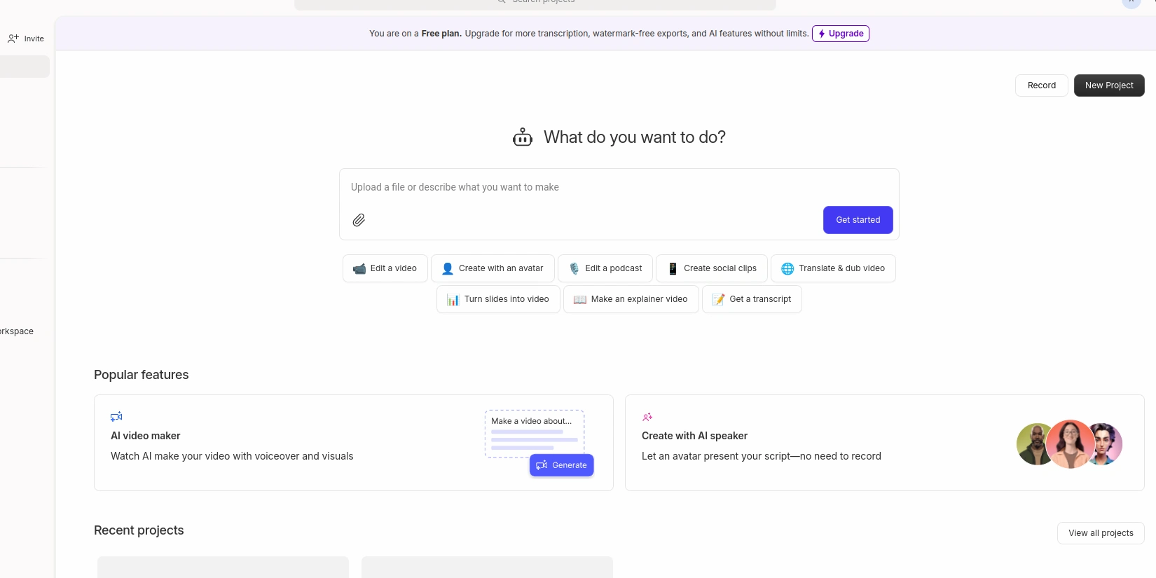Open Make an explainer video

click(x=631, y=299)
